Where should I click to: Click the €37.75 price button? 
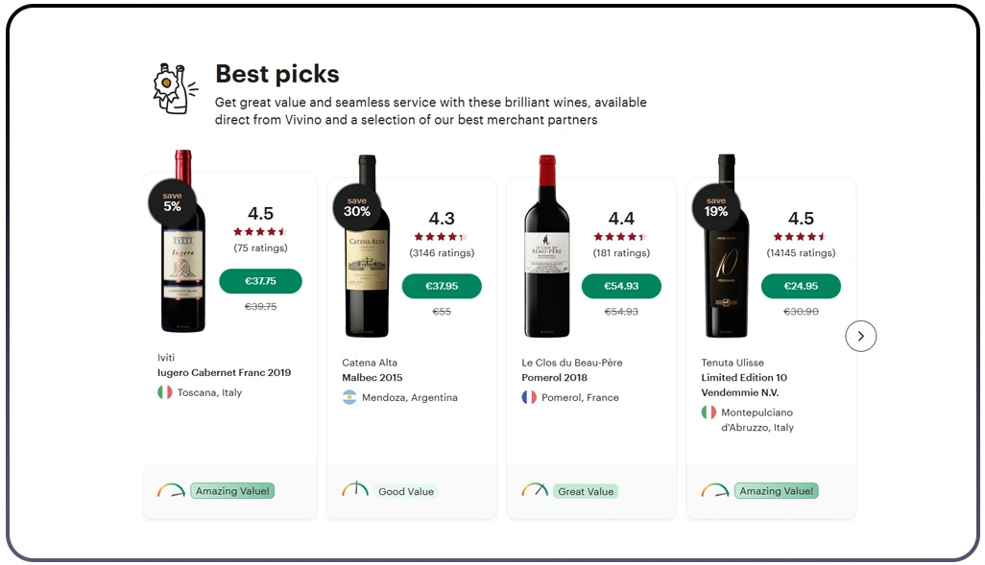point(260,281)
